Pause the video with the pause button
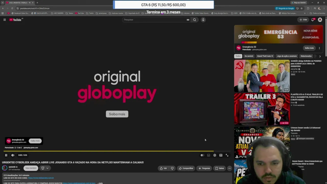Image resolution: width=327 pixels, height=184 pixels. (6, 155)
